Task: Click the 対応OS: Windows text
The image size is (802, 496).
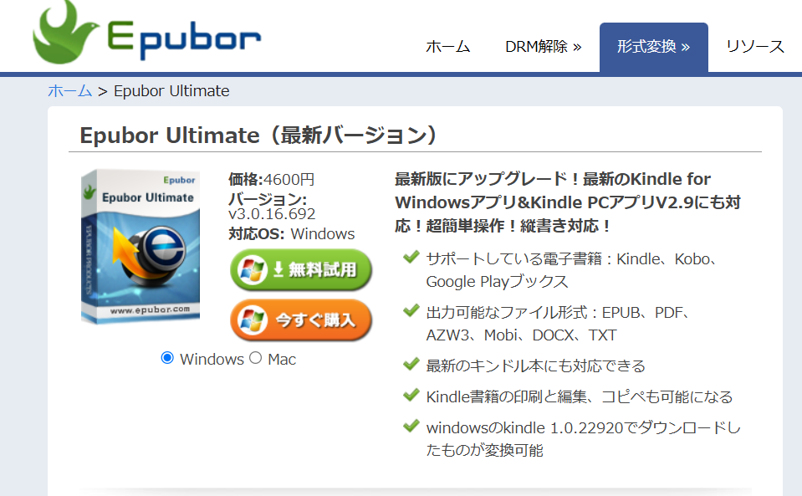Action: 292,233
